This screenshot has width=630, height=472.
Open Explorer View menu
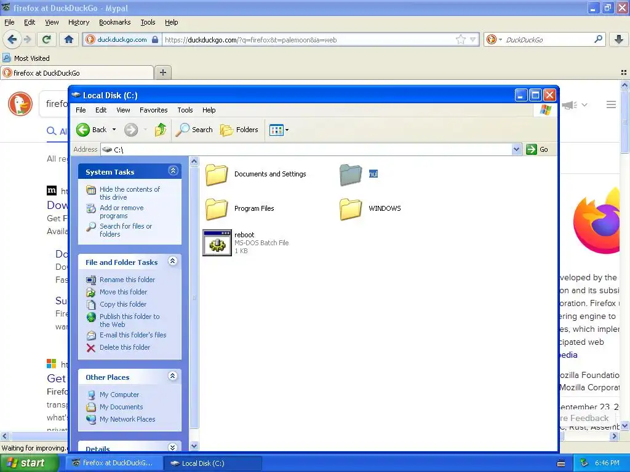point(123,110)
